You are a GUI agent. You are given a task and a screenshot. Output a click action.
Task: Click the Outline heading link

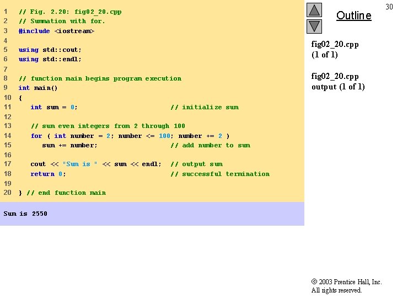click(353, 15)
